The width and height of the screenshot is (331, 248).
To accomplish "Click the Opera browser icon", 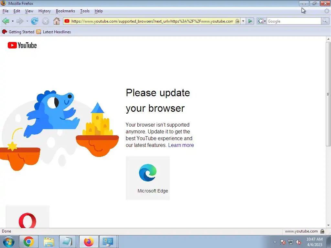I will coord(27,221).
